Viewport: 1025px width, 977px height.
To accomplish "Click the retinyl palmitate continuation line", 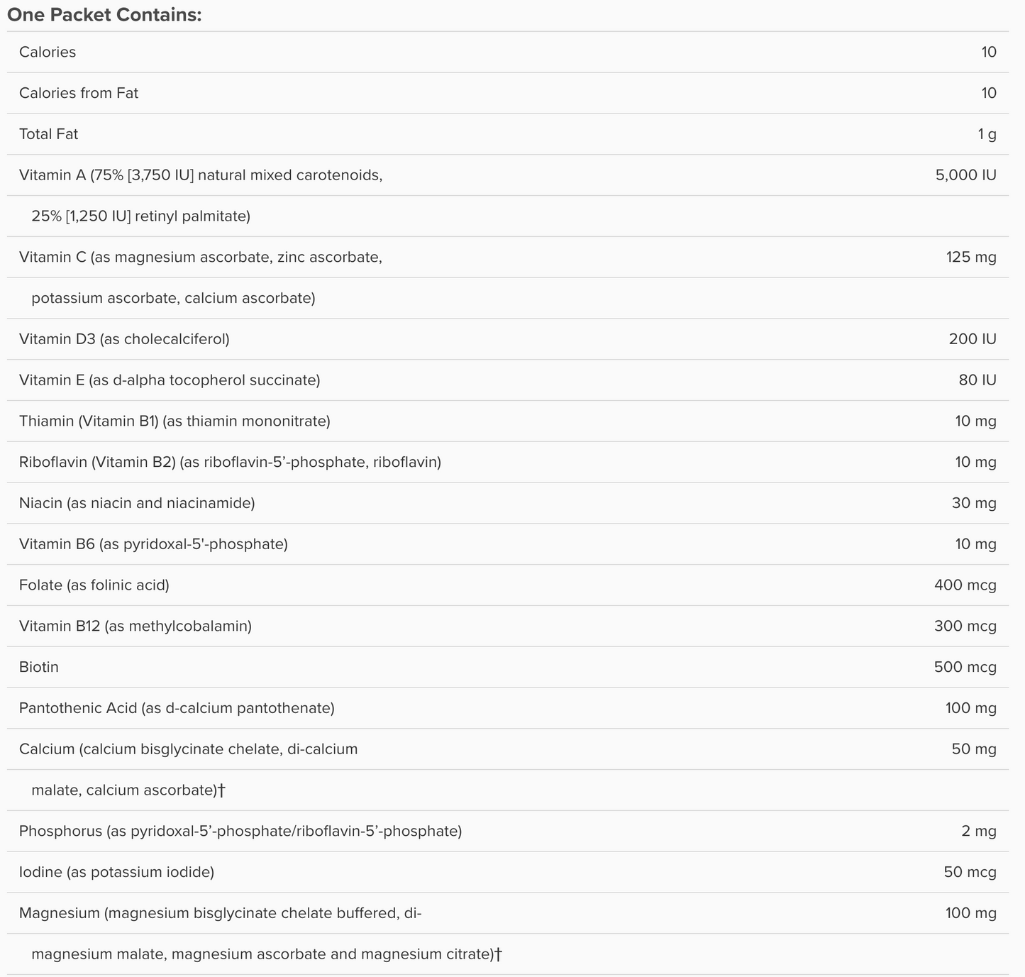I will click(x=140, y=216).
